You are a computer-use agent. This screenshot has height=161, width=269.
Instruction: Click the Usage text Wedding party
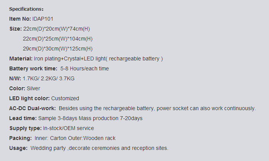48,148
